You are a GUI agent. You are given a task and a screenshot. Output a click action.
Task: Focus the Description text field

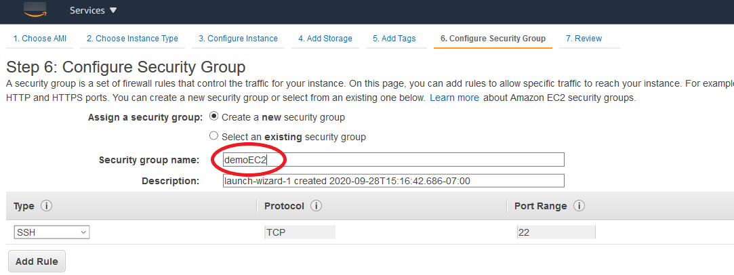click(393, 181)
